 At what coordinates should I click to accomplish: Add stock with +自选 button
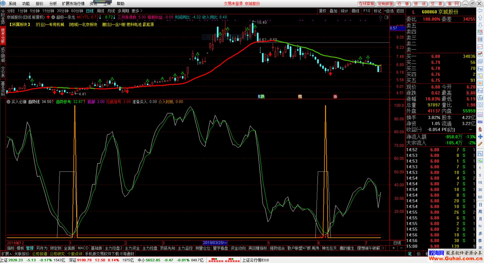point(389,11)
